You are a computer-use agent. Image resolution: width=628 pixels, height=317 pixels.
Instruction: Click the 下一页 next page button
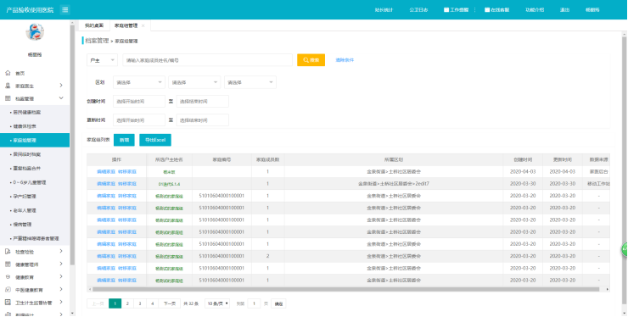(170, 303)
